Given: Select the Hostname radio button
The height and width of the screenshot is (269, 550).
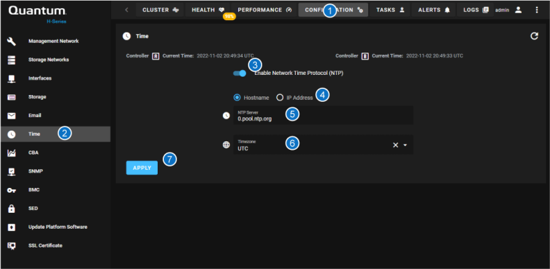Looking at the screenshot, I should [x=237, y=98].
